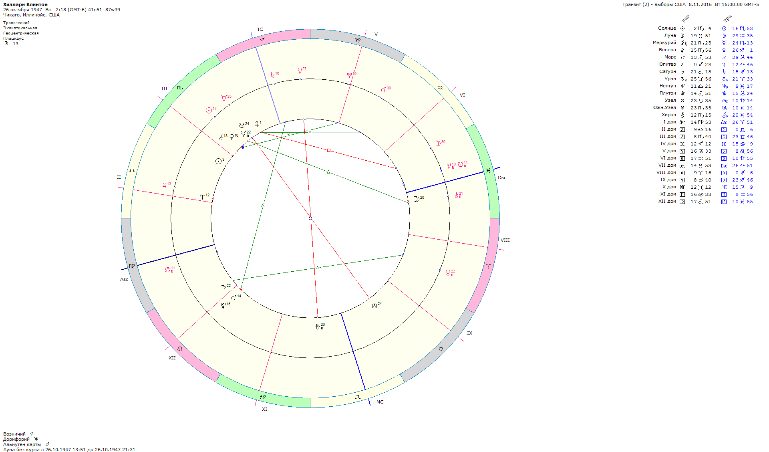Click the Leo glyph near house XII
Viewport: 769px width, 452px height.
click(180, 349)
